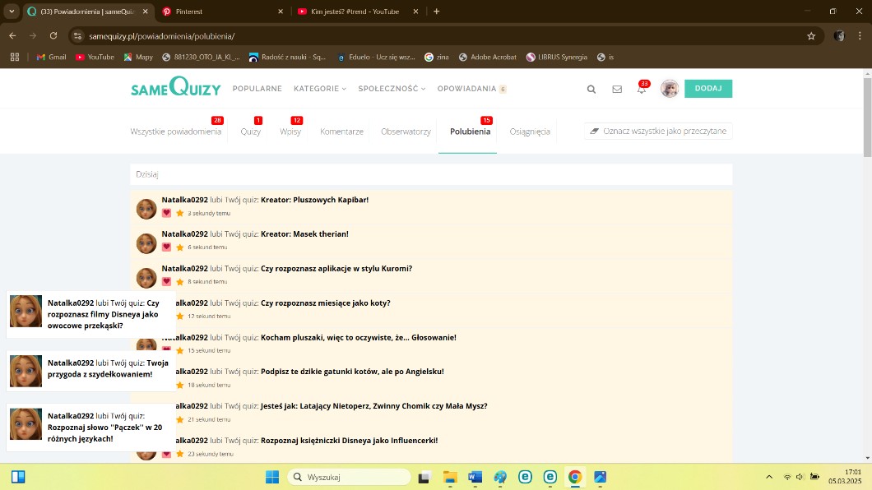Expand the Społeczność dropdown menu
Screen dimensions: 872x490
392,89
